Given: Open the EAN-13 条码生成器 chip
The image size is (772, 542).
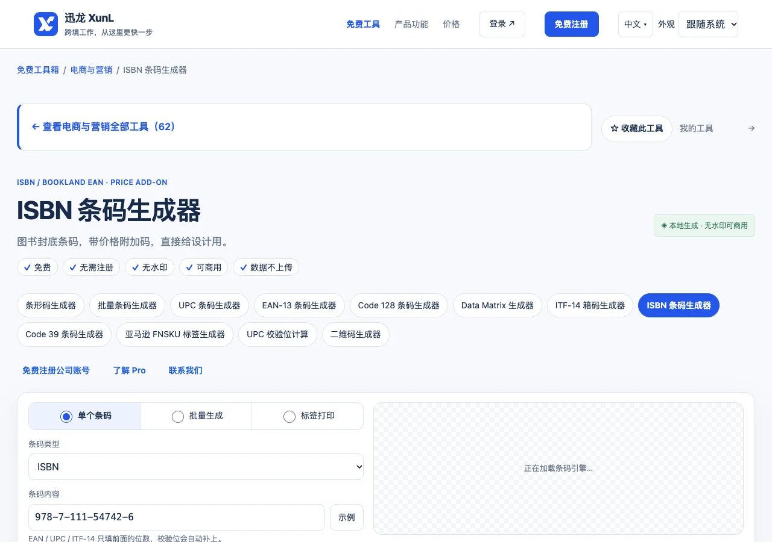Looking at the screenshot, I should point(299,305).
